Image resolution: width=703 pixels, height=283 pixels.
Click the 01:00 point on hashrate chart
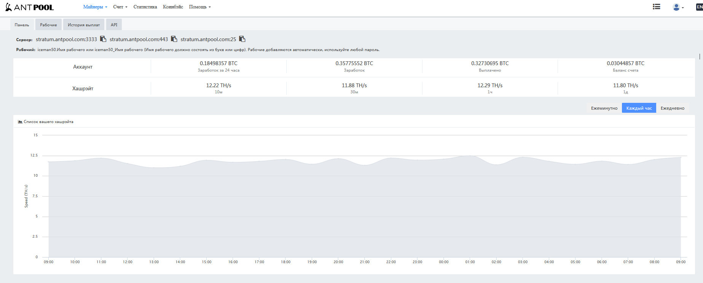pos(470,155)
